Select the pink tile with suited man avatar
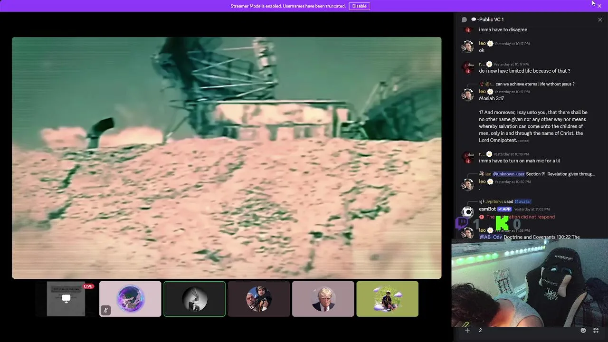This screenshot has width=608, height=342. [323, 299]
